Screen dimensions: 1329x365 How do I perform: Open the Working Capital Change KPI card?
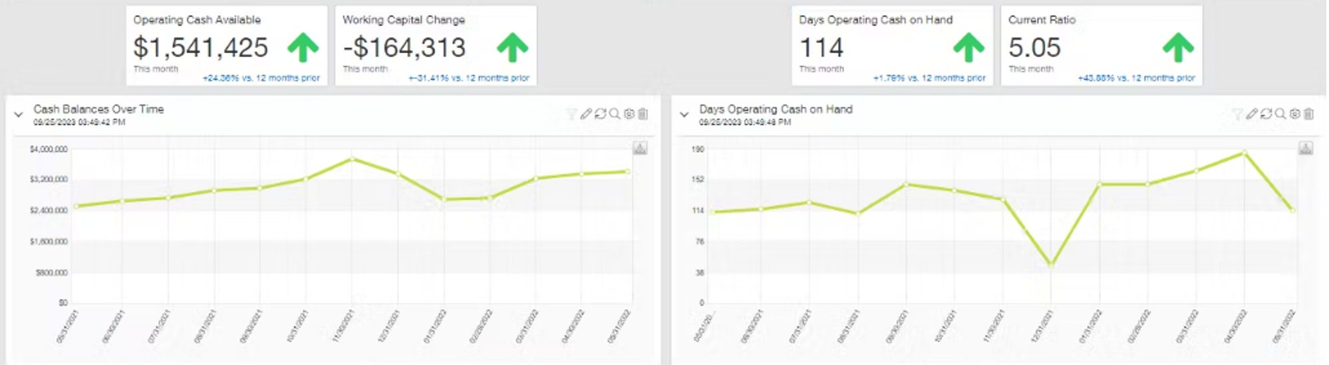tap(435, 46)
